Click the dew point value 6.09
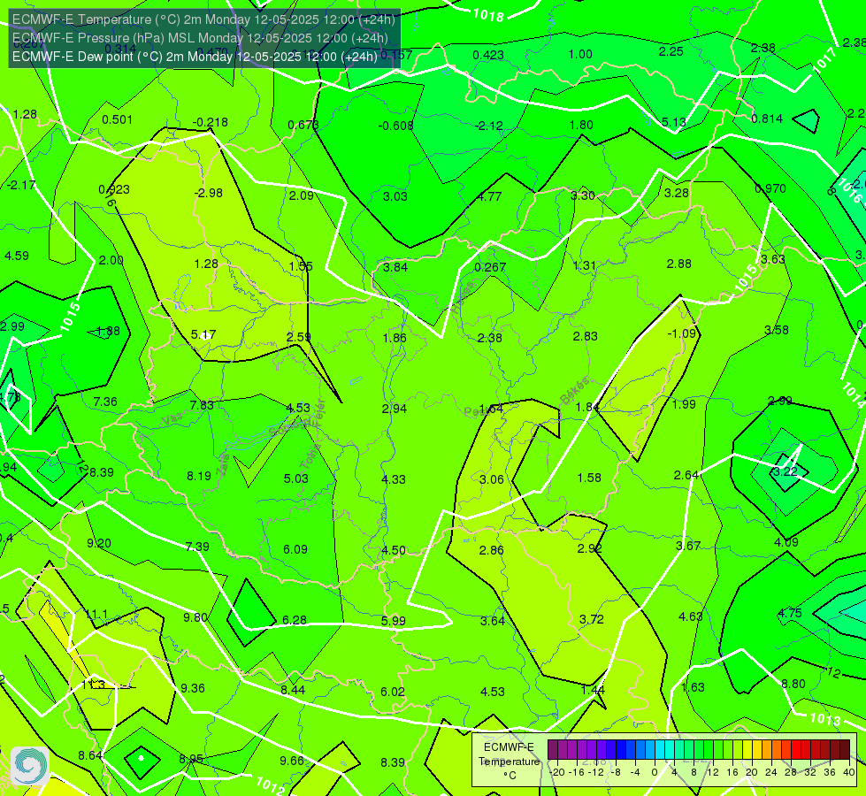The width and height of the screenshot is (866, 796). (x=295, y=549)
